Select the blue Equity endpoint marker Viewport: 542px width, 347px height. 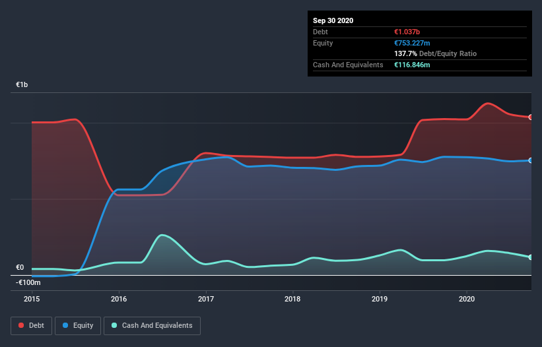pos(530,160)
